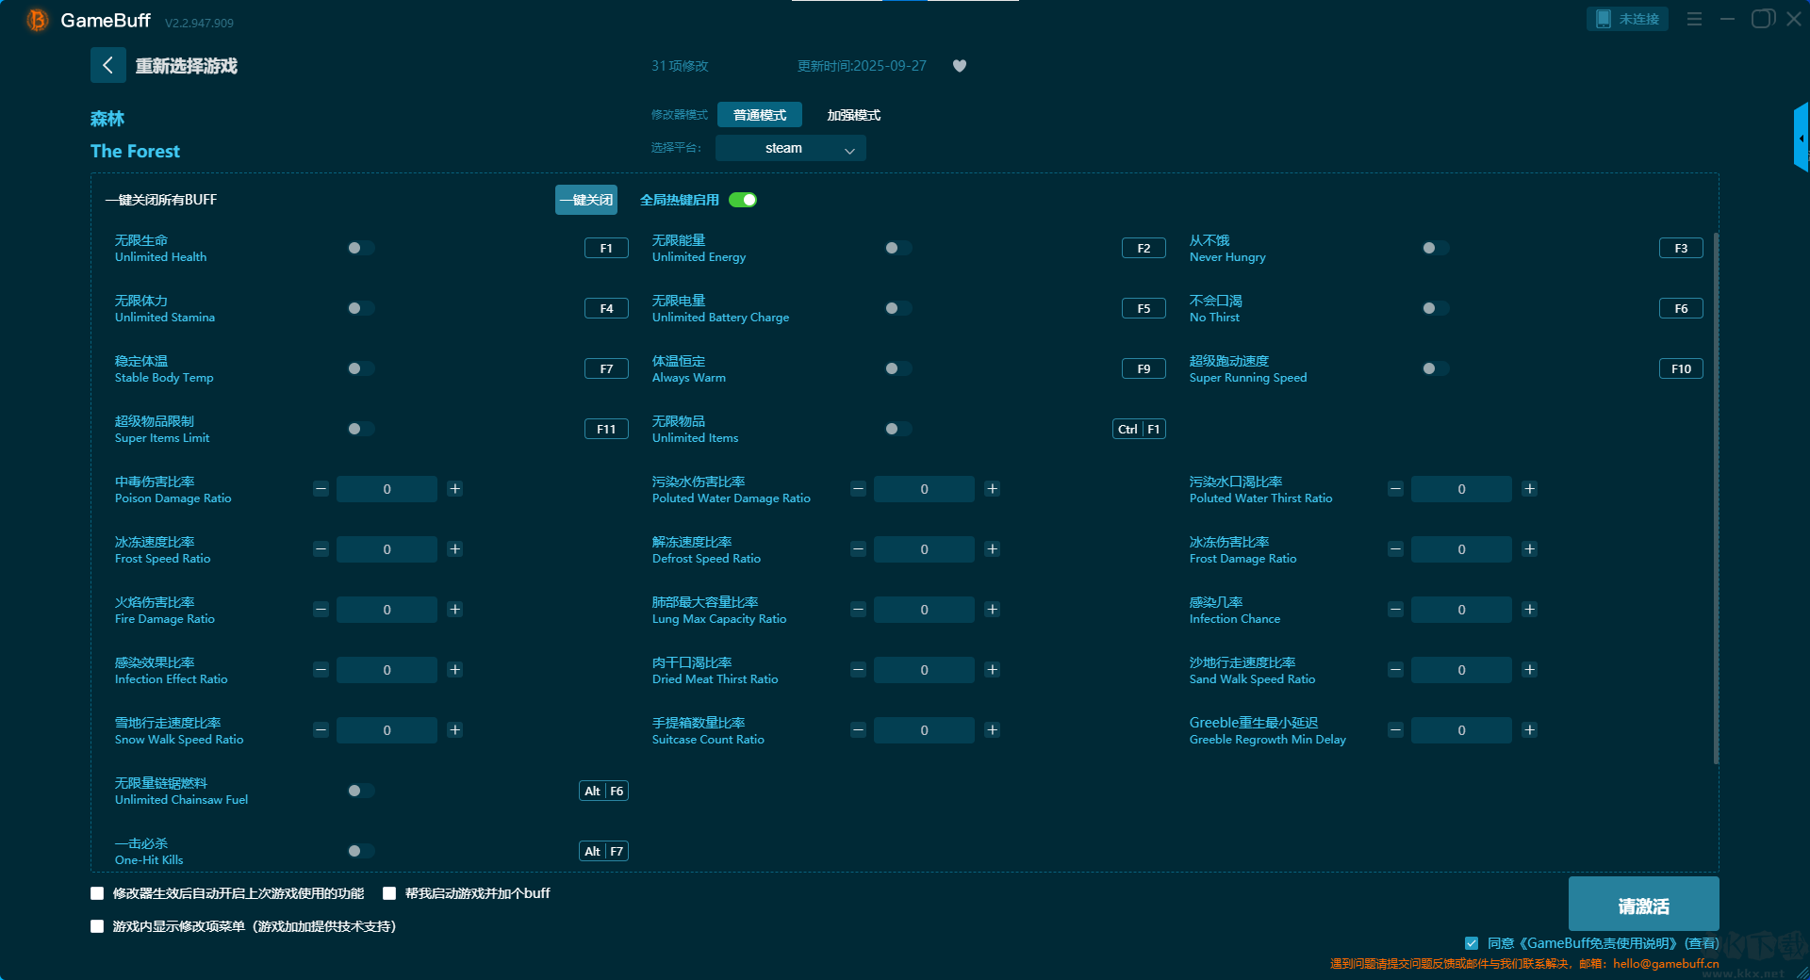Viewport: 1810px width, 980px height.
Task: Enable Unlimited Battery Charge switch
Action: coord(897,308)
